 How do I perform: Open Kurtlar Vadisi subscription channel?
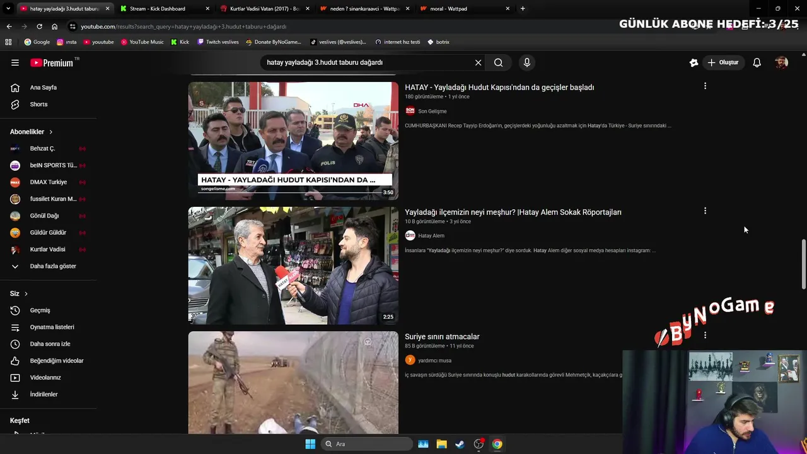pos(48,249)
